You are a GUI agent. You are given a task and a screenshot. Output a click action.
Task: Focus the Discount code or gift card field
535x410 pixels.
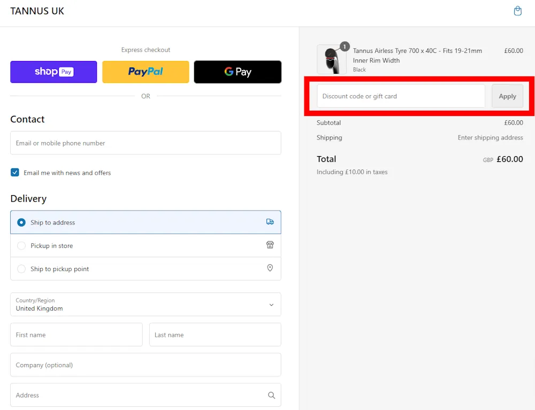click(x=401, y=96)
